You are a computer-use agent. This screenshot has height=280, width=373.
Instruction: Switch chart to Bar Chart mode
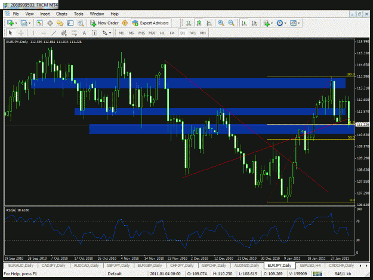189,23
